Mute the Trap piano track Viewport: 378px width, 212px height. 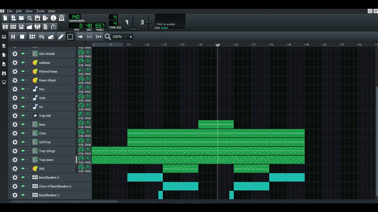point(23,160)
